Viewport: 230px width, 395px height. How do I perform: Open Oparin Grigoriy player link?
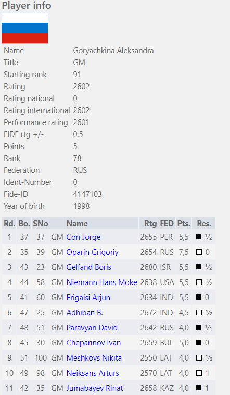pyautogui.click(x=92, y=252)
